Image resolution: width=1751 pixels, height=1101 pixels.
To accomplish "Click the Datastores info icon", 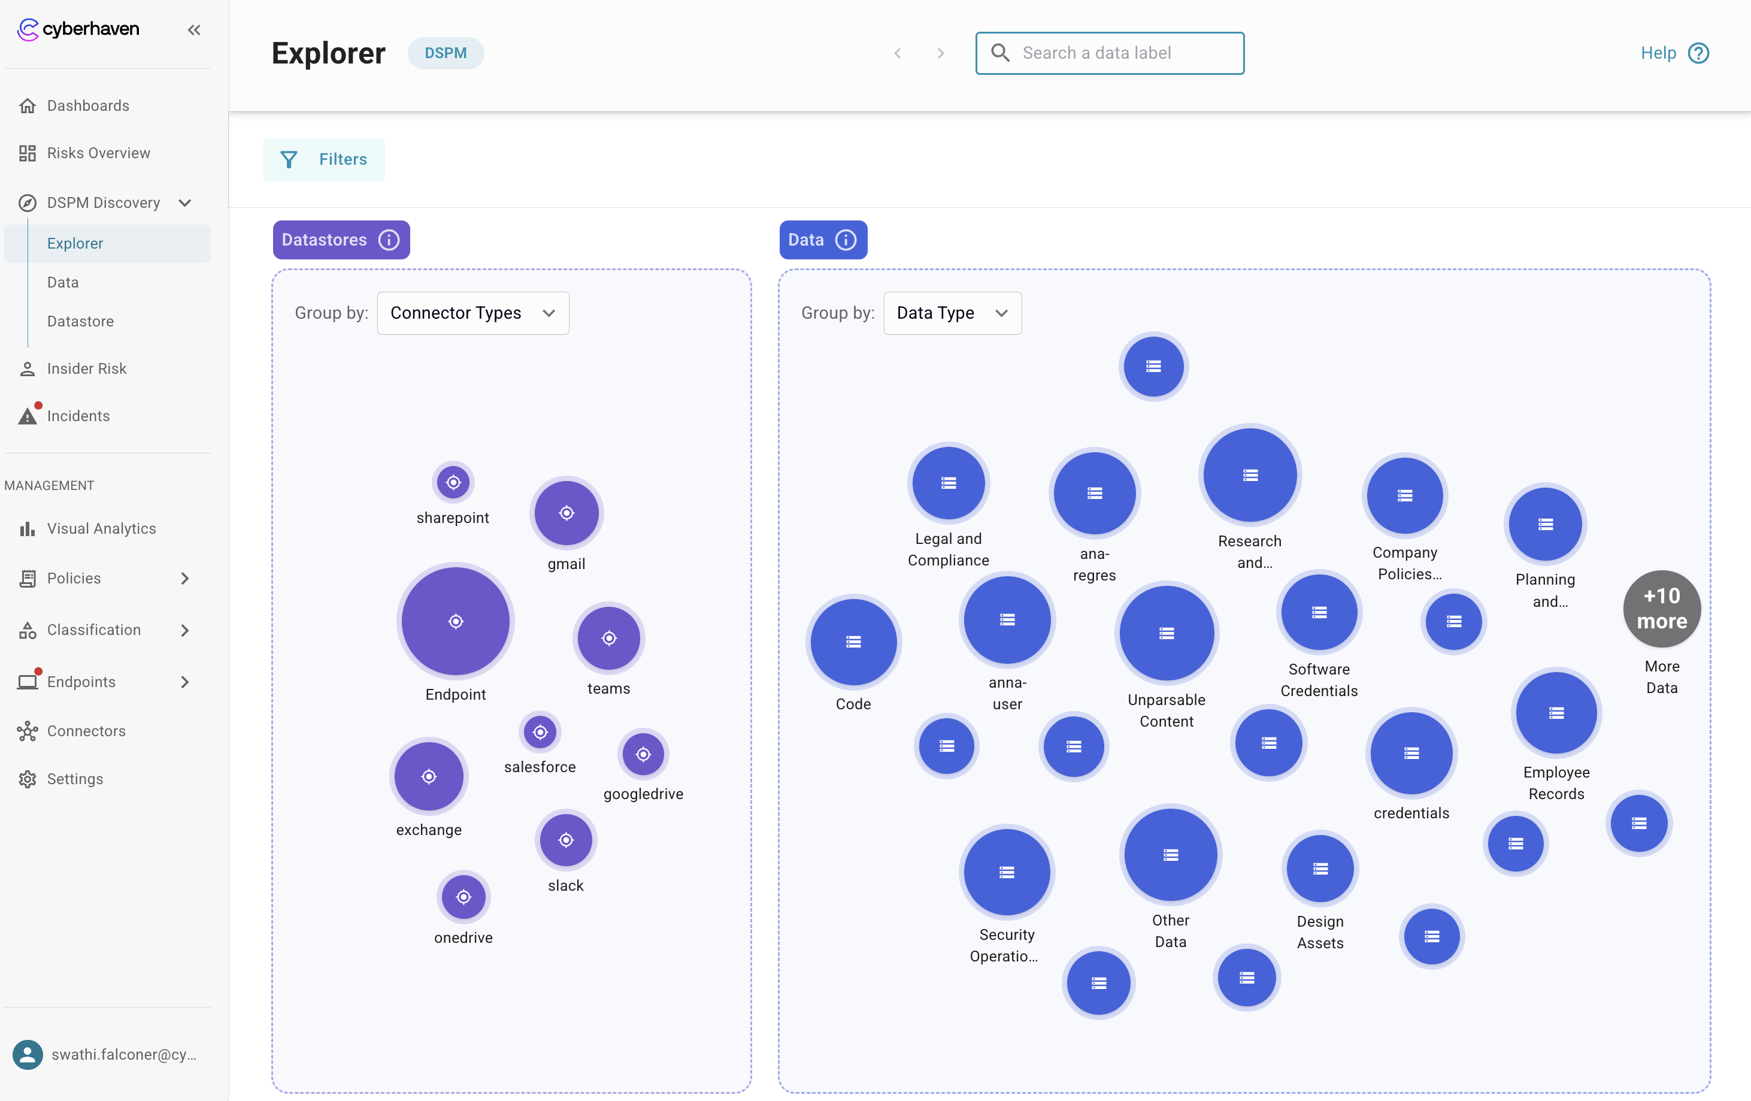I will pos(389,240).
